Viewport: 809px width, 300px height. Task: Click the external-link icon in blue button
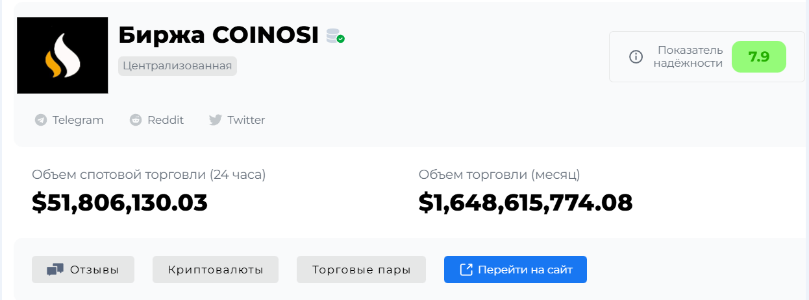click(466, 270)
